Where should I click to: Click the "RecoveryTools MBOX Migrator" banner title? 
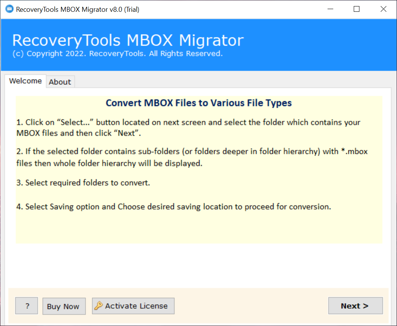[x=128, y=40]
